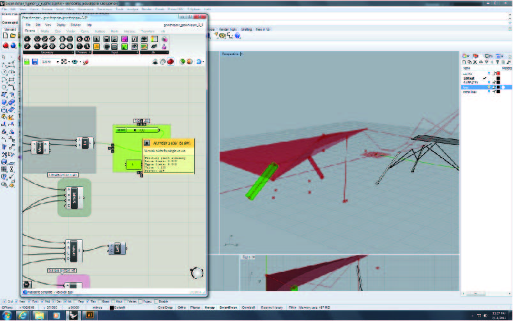Click the layer filter funnel icon
Viewport: 513px width, 321px height.
click(497, 61)
